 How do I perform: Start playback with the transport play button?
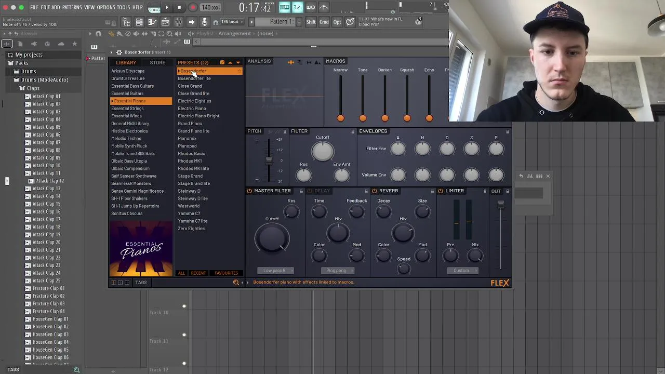(167, 7)
